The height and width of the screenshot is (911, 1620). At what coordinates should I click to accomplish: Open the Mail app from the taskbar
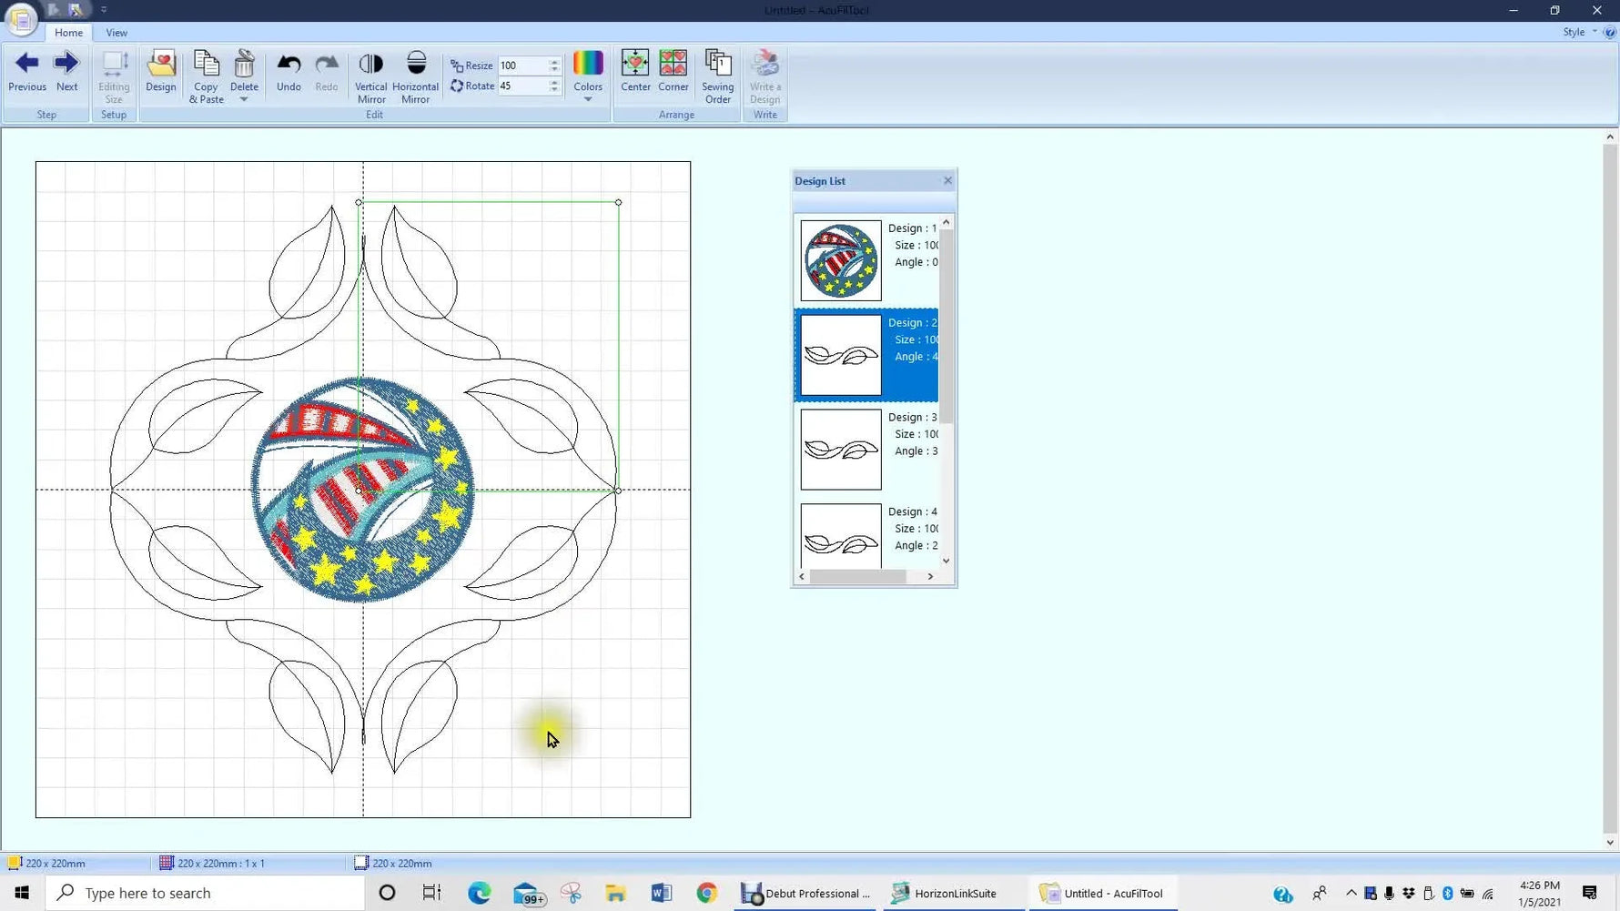[527, 893]
